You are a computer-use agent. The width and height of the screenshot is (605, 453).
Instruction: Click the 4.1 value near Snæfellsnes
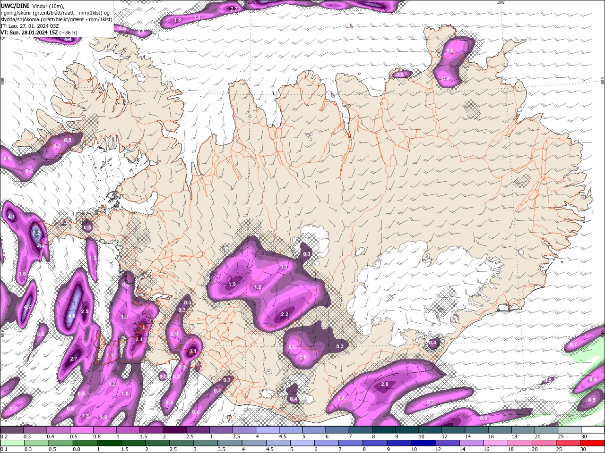point(12,217)
